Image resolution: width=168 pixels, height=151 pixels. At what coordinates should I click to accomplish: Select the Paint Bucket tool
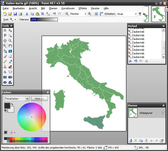(x=5, y=51)
